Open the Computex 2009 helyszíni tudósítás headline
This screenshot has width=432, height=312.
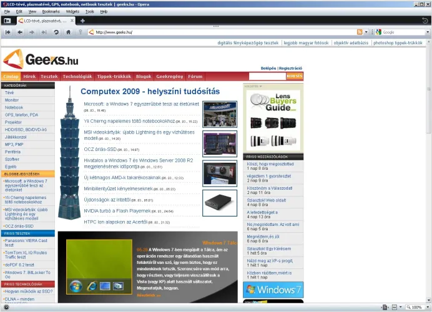[x=150, y=91]
